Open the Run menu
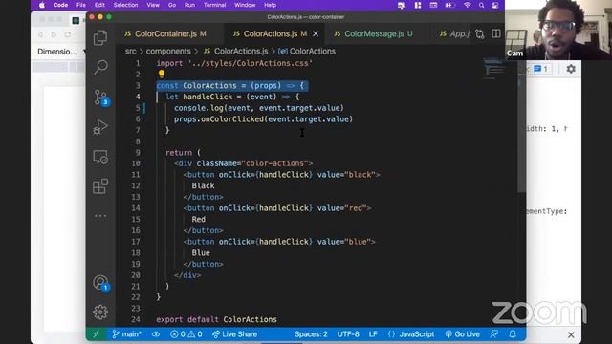This screenshot has width=612, height=344. [x=189, y=5]
